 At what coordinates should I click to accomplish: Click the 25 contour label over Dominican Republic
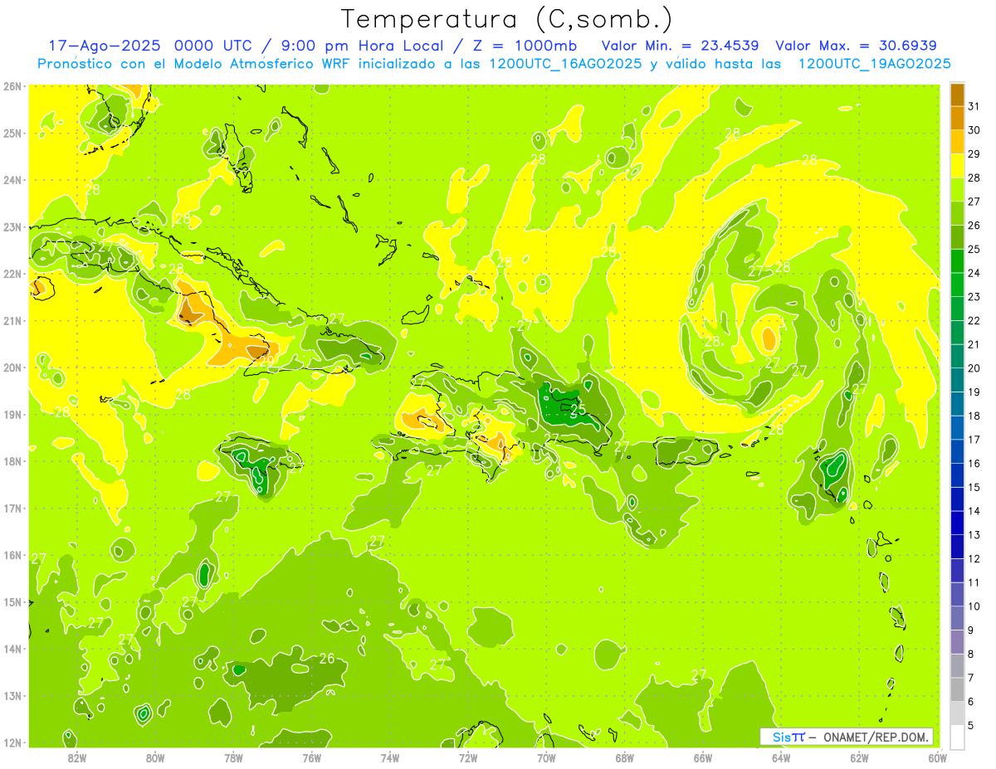pyautogui.click(x=579, y=409)
